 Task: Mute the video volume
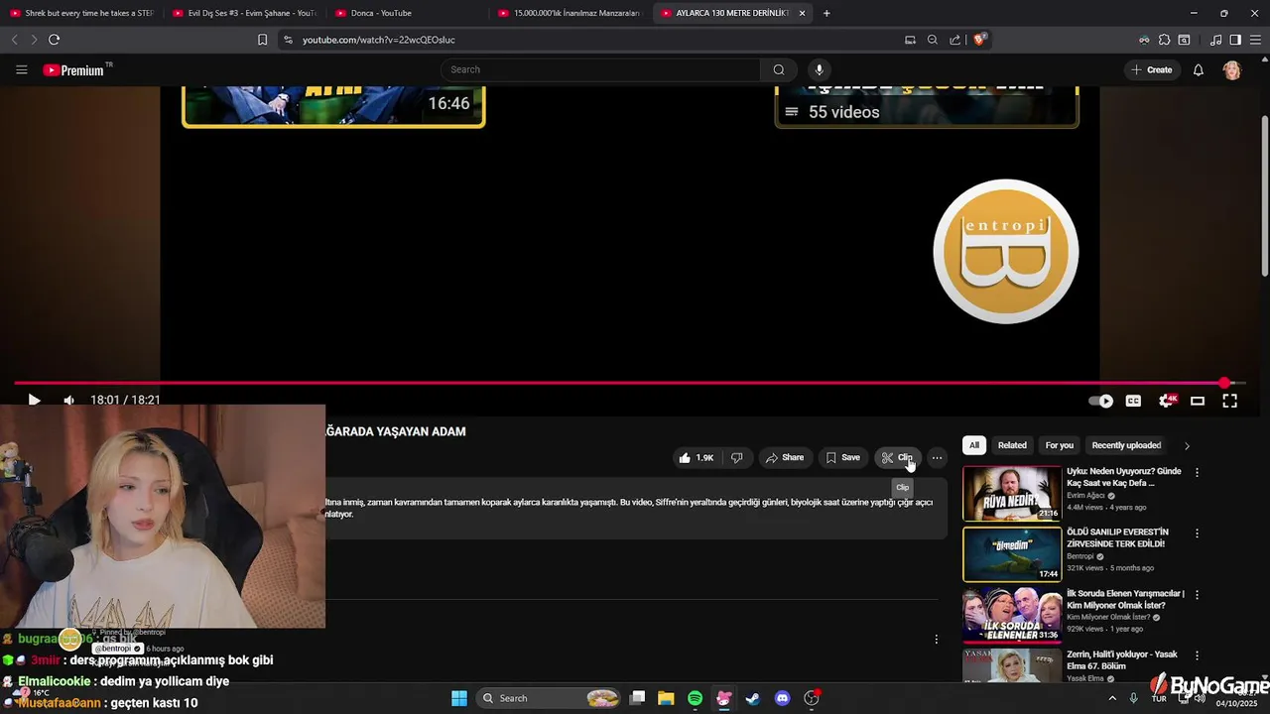click(x=68, y=400)
